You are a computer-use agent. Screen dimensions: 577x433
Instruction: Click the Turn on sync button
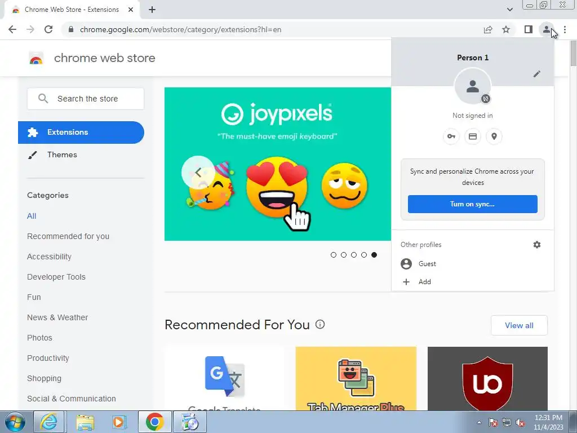pos(473,204)
